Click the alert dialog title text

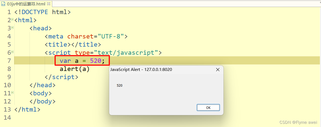tap(141, 70)
